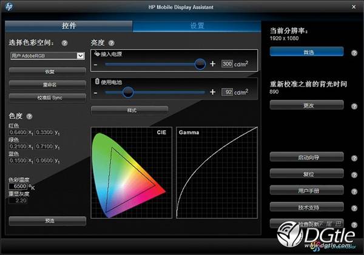Click the 启动向导 button
This screenshot has width=364, height=255.
pyautogui.click(x=306, y=157)
